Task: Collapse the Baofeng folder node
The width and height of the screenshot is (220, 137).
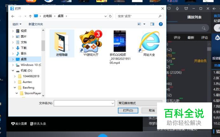Action: pos(15,88)
